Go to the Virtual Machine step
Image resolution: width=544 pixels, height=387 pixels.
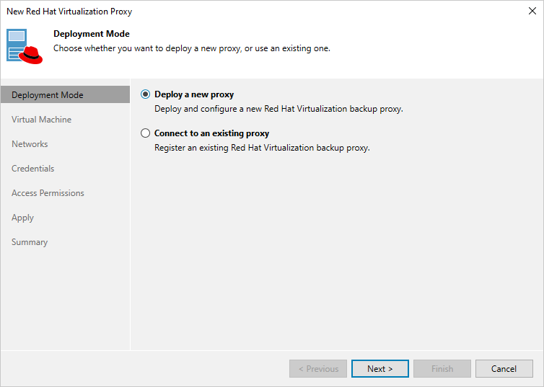point(42,120)
